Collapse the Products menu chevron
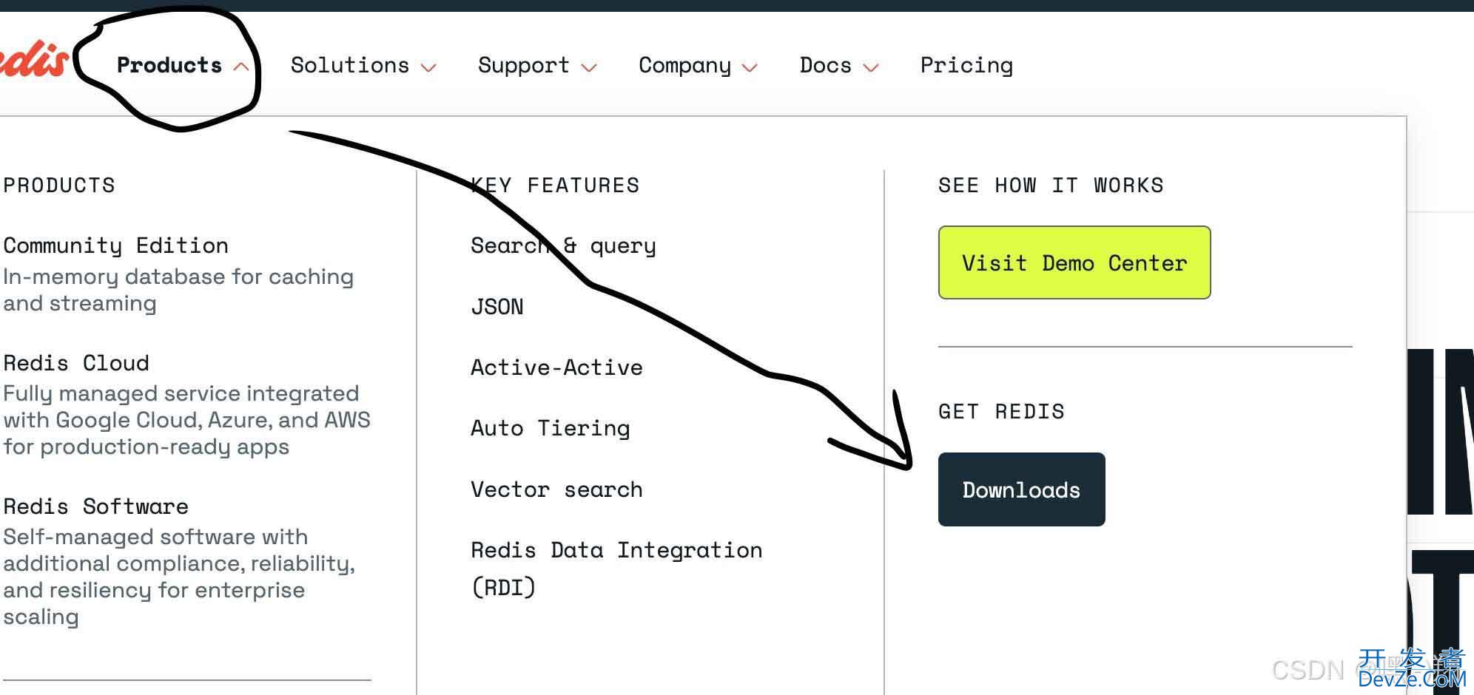This screenshot has height=695, width=1474. click(x=240, y=67)
